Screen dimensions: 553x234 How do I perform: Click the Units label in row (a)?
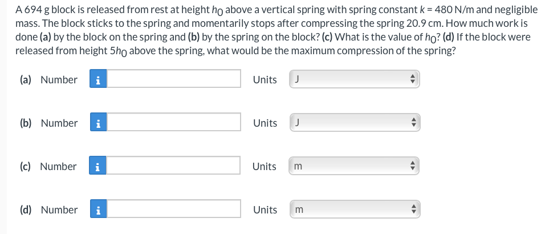point(265,80)
